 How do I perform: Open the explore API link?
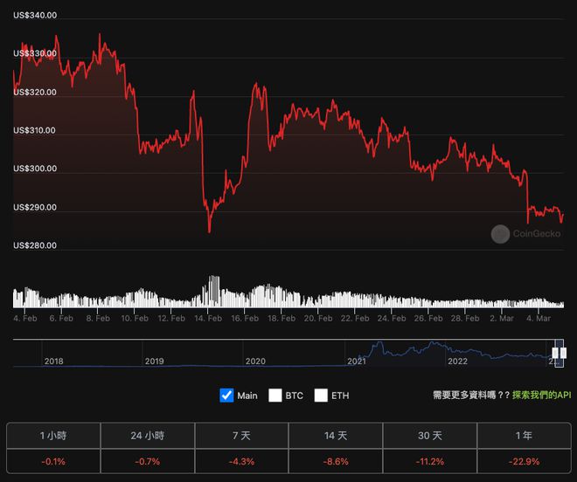(x=541, y=396)
